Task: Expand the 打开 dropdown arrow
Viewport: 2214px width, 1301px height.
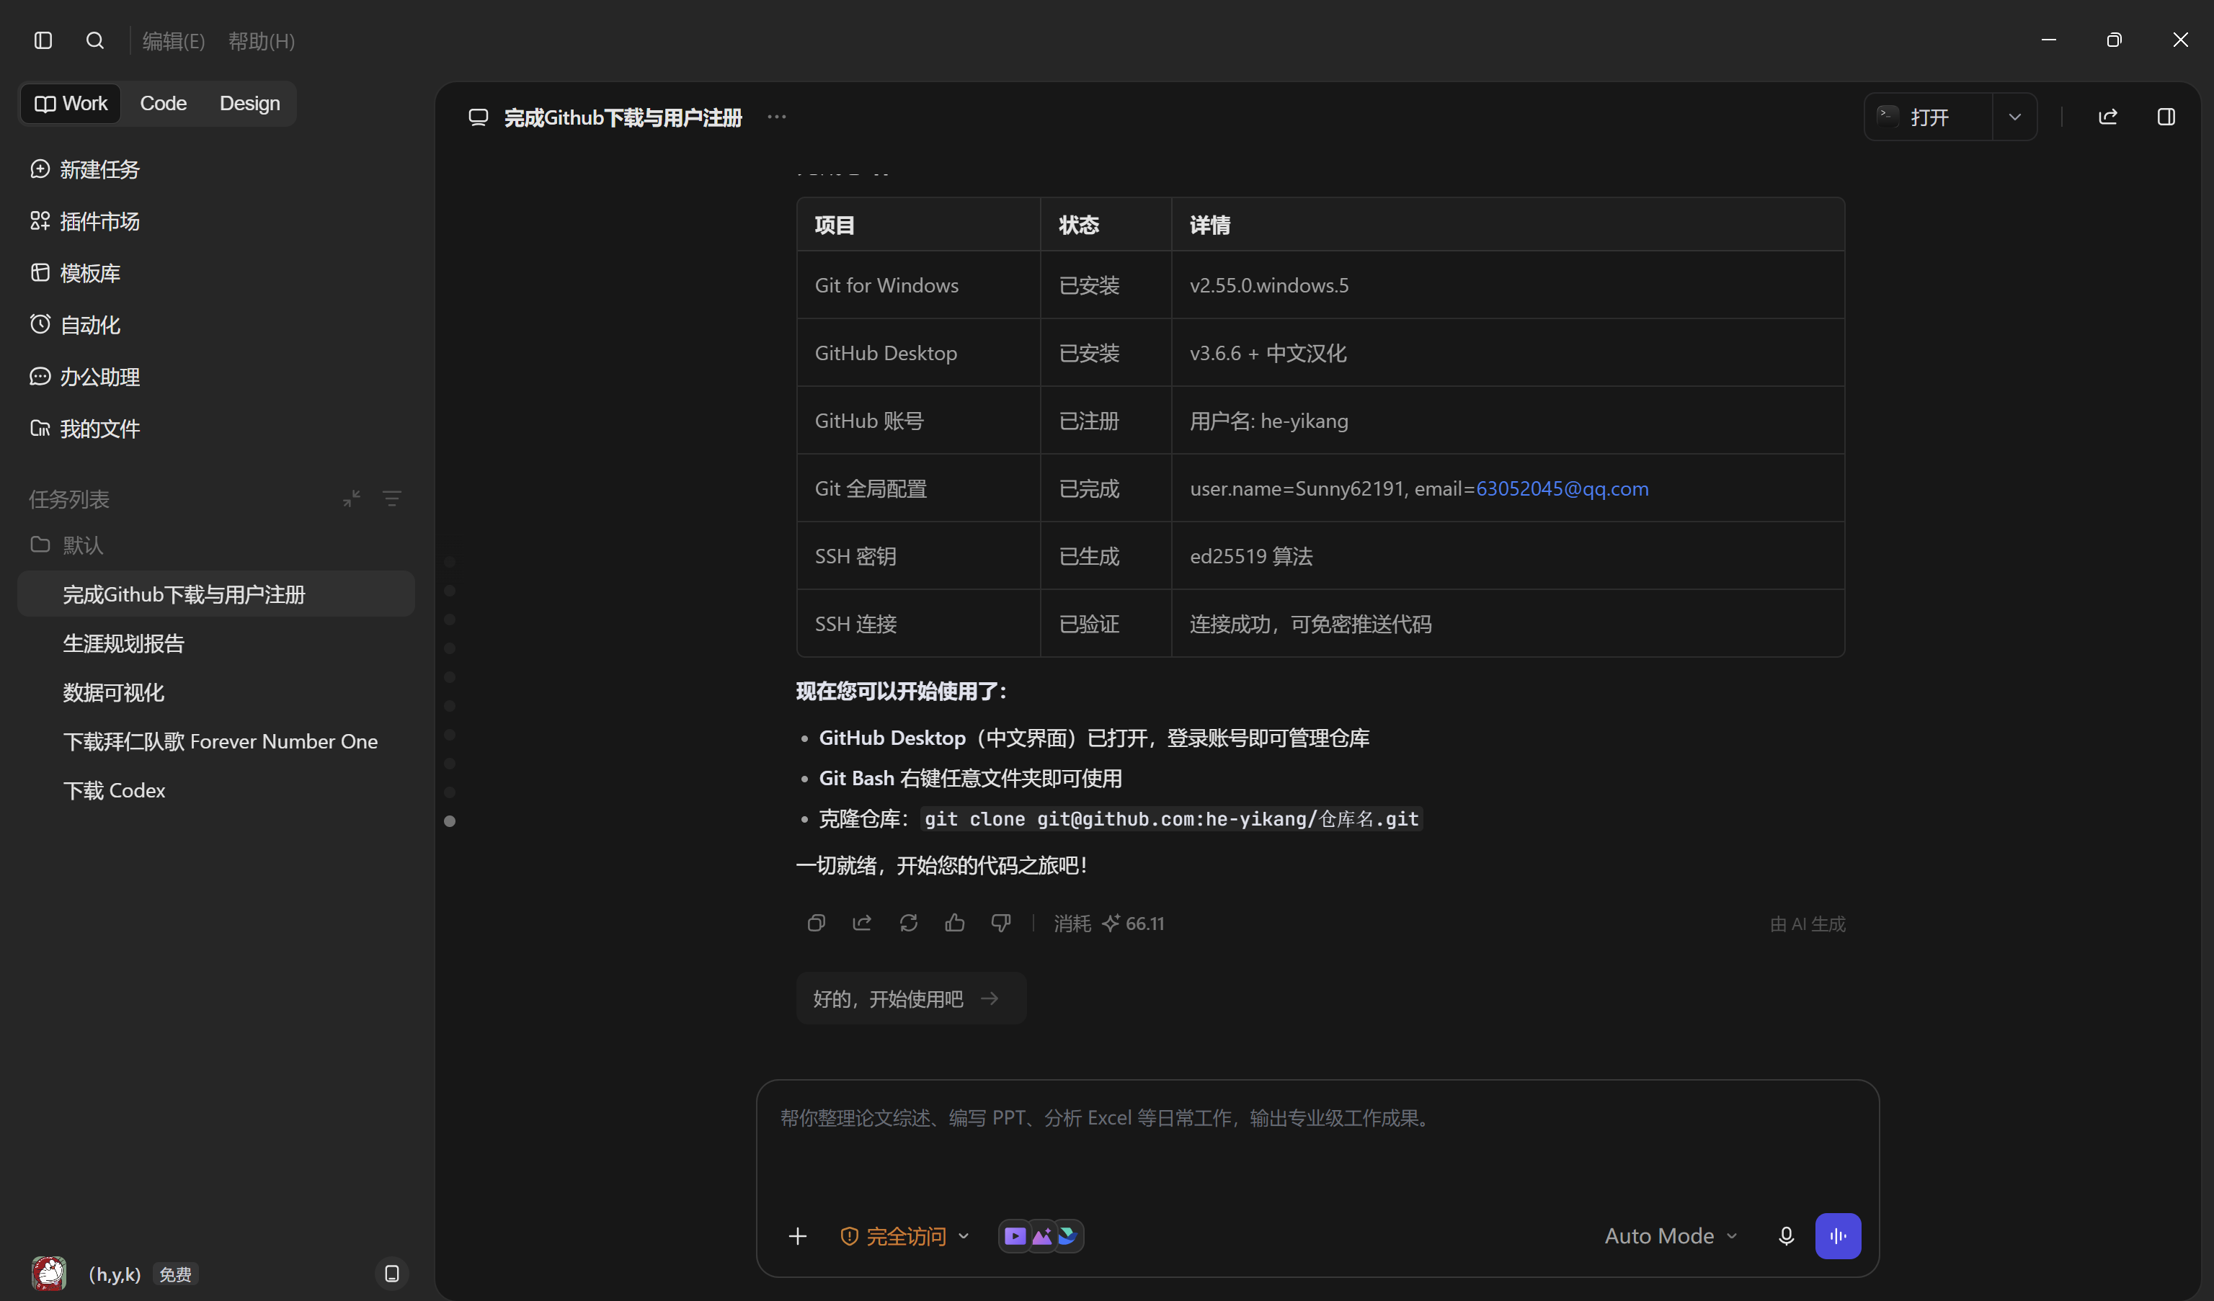Action: tap(2014, 117)
